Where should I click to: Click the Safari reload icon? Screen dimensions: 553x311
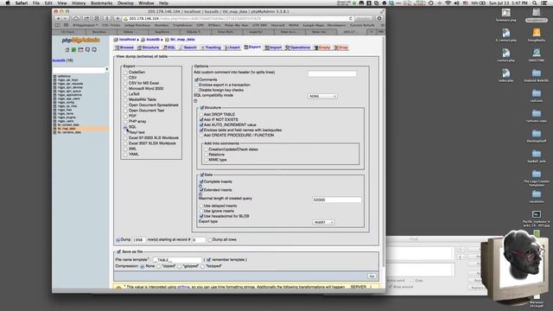351,18
